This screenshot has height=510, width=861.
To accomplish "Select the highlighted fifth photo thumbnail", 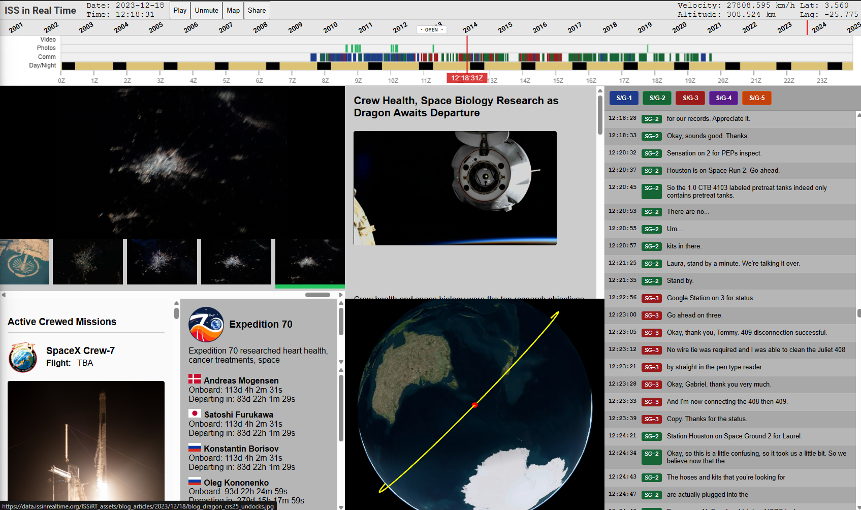I will pos(310,262).
